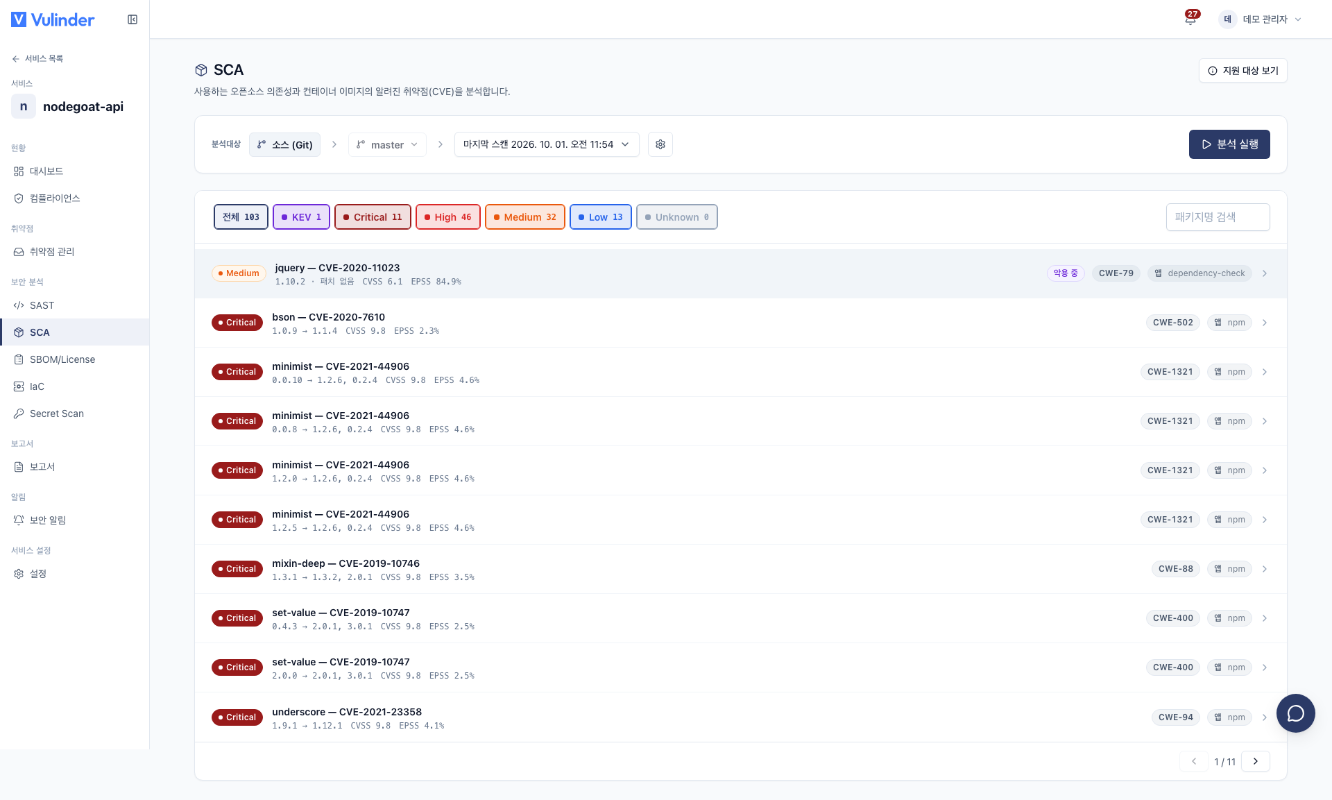The image size is (1332, 800).
Task: Open 보고서 in the sidebar
Action: coord(75,467)
